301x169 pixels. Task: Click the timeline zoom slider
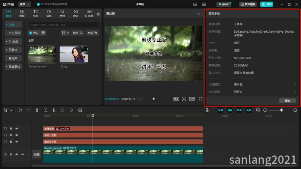point(280,110)
